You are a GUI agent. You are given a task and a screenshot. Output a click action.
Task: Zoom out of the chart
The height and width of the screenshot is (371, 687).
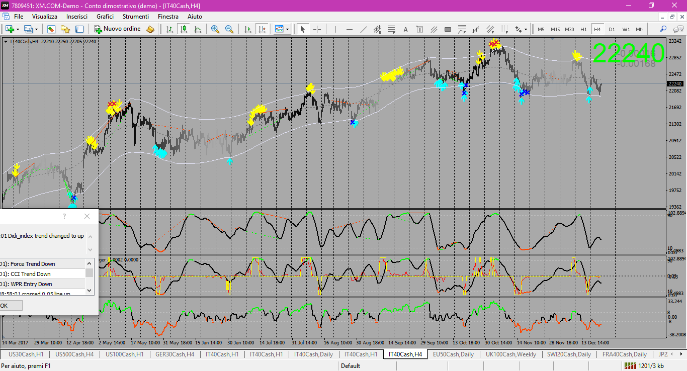pos(229,29)
